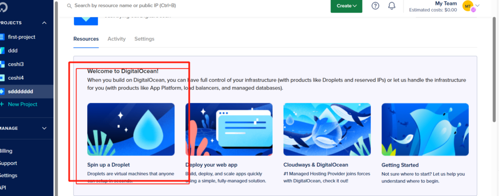Click the first-project icon in sidebar
The image size is (499, 196).
coord(2,37)
